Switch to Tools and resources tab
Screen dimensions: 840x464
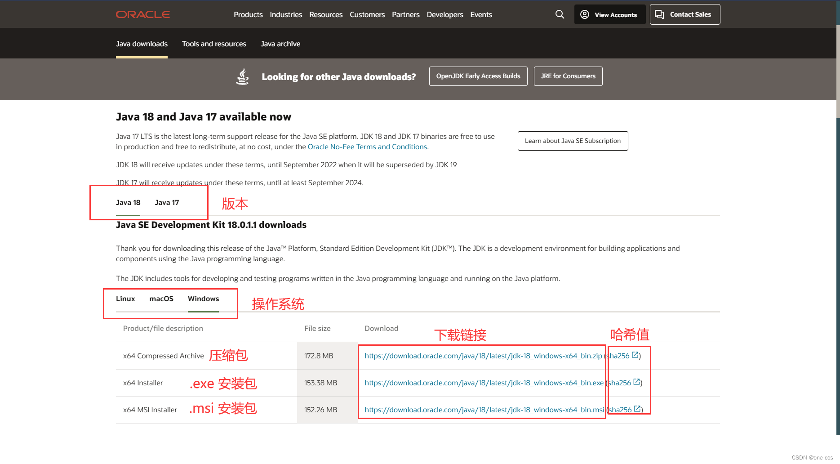[214, 44]
